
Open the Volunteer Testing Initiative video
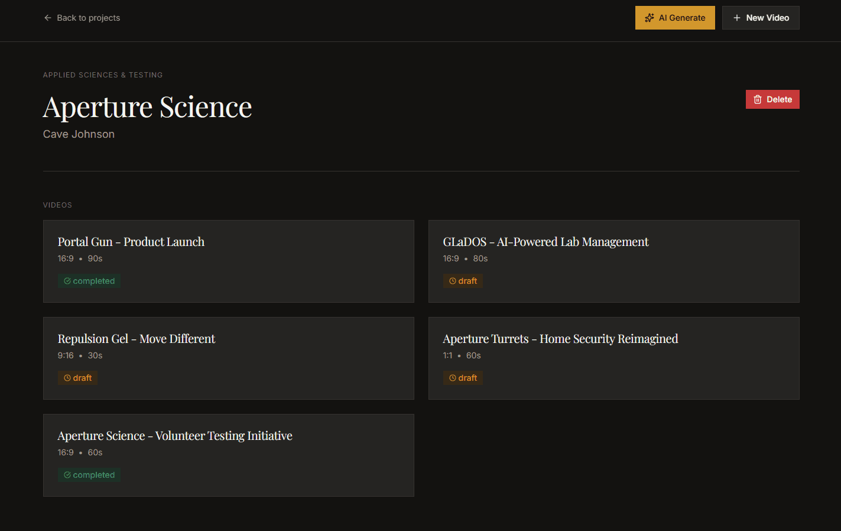point(228,455)
